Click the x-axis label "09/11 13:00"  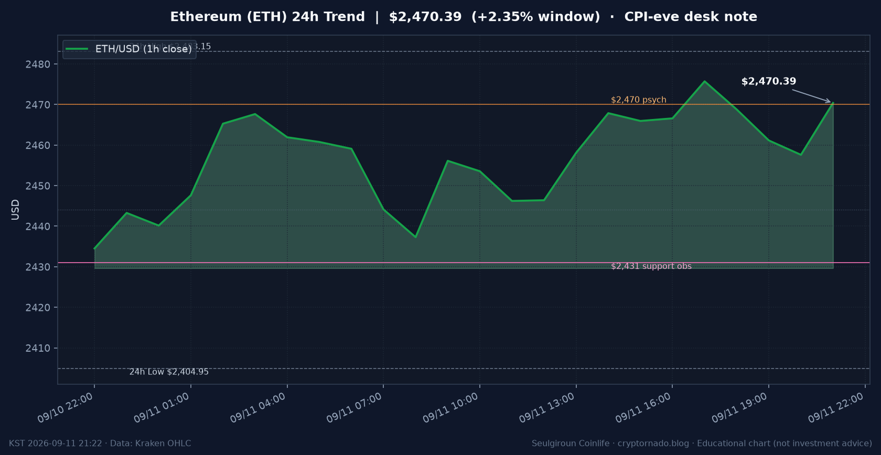(x=547, y=407)
